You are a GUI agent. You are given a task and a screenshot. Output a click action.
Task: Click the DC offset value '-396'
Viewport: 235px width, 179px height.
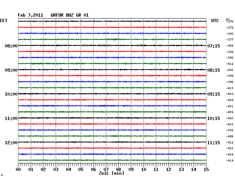[230, 82]
